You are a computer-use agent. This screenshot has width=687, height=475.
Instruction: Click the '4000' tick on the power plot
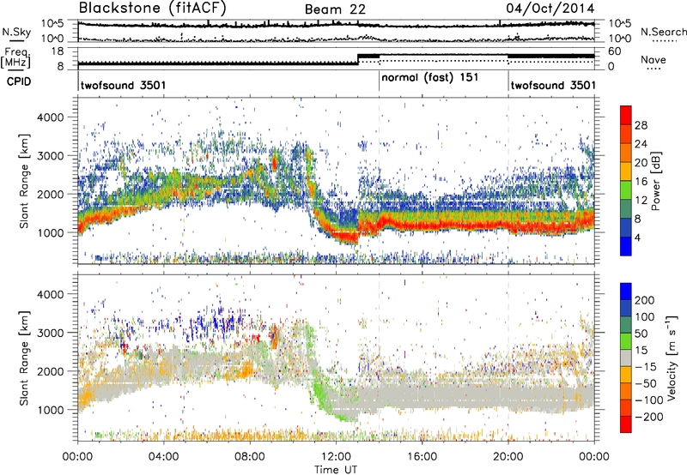51,117
